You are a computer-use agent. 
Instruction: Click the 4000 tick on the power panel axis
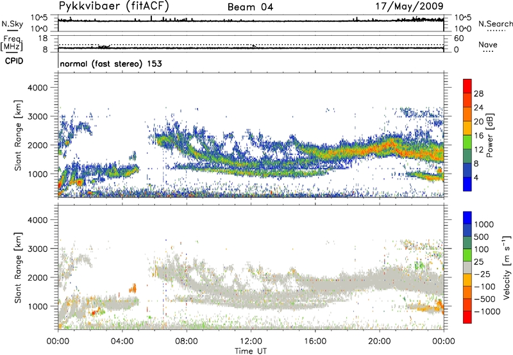37,88
